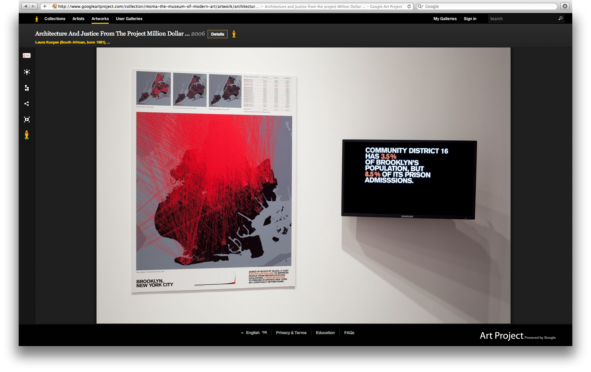Select the Google +1 recommendation icon
591x372 pixels.
pyautogui.click(x=26, y=56)
